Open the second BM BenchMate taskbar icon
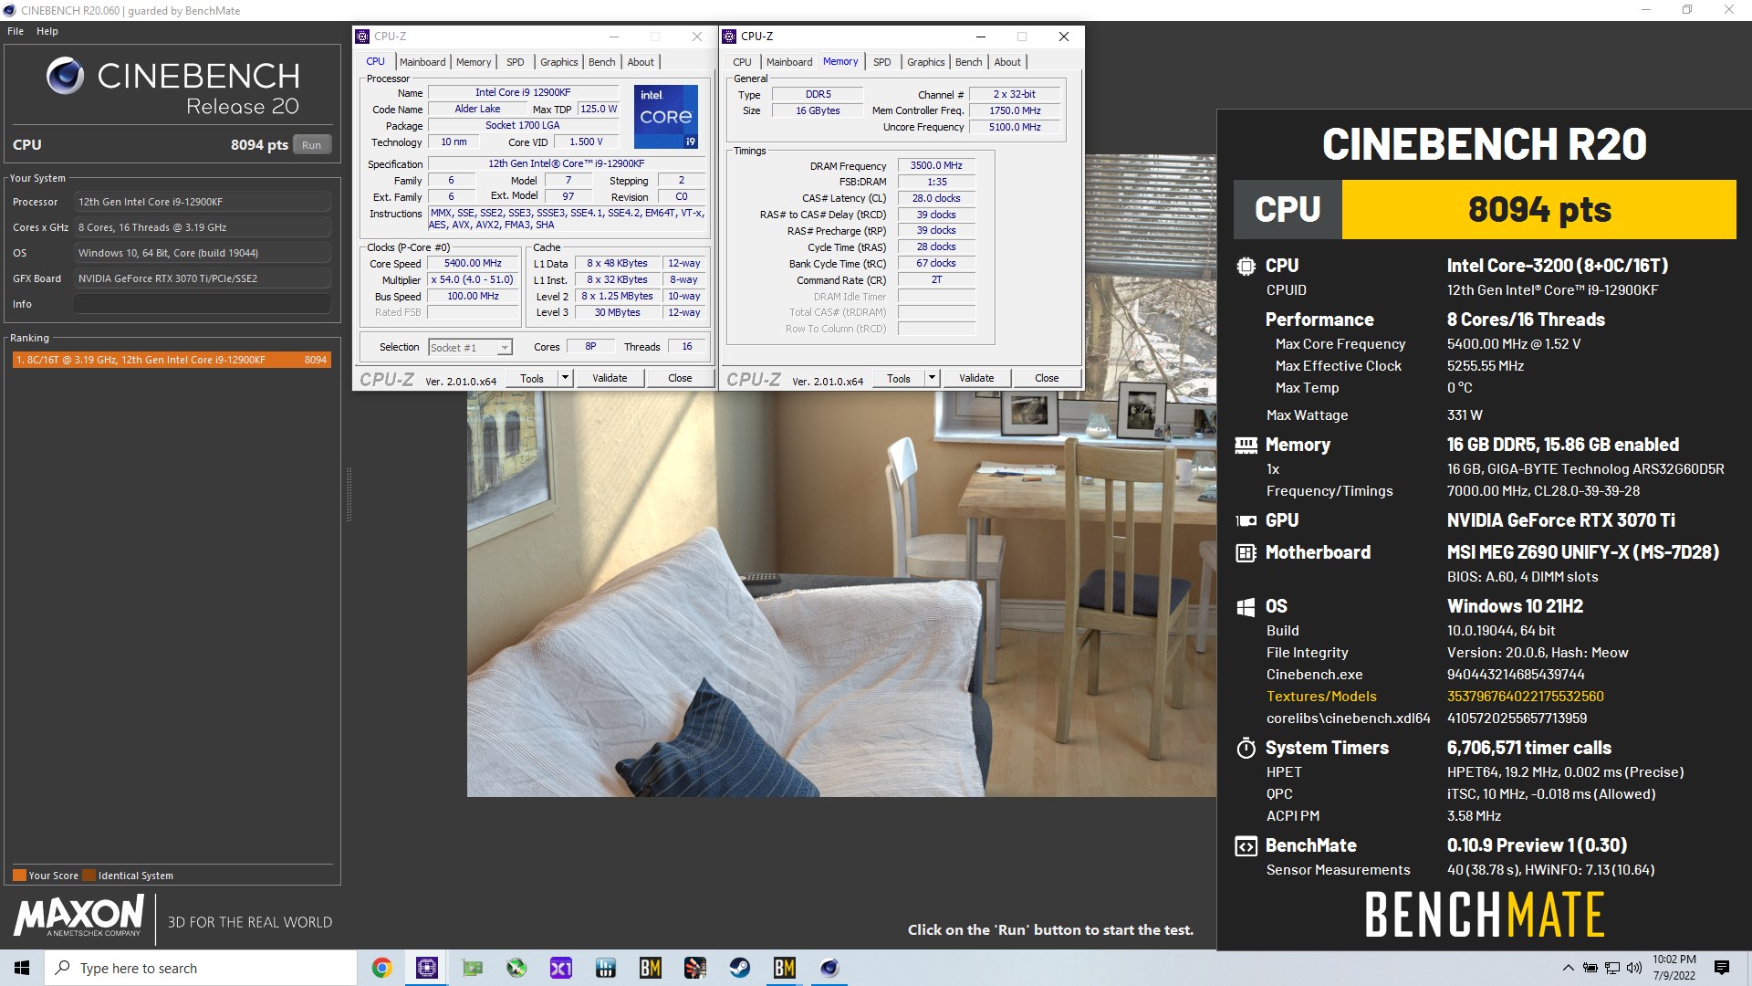 click(x=785, y=968)
